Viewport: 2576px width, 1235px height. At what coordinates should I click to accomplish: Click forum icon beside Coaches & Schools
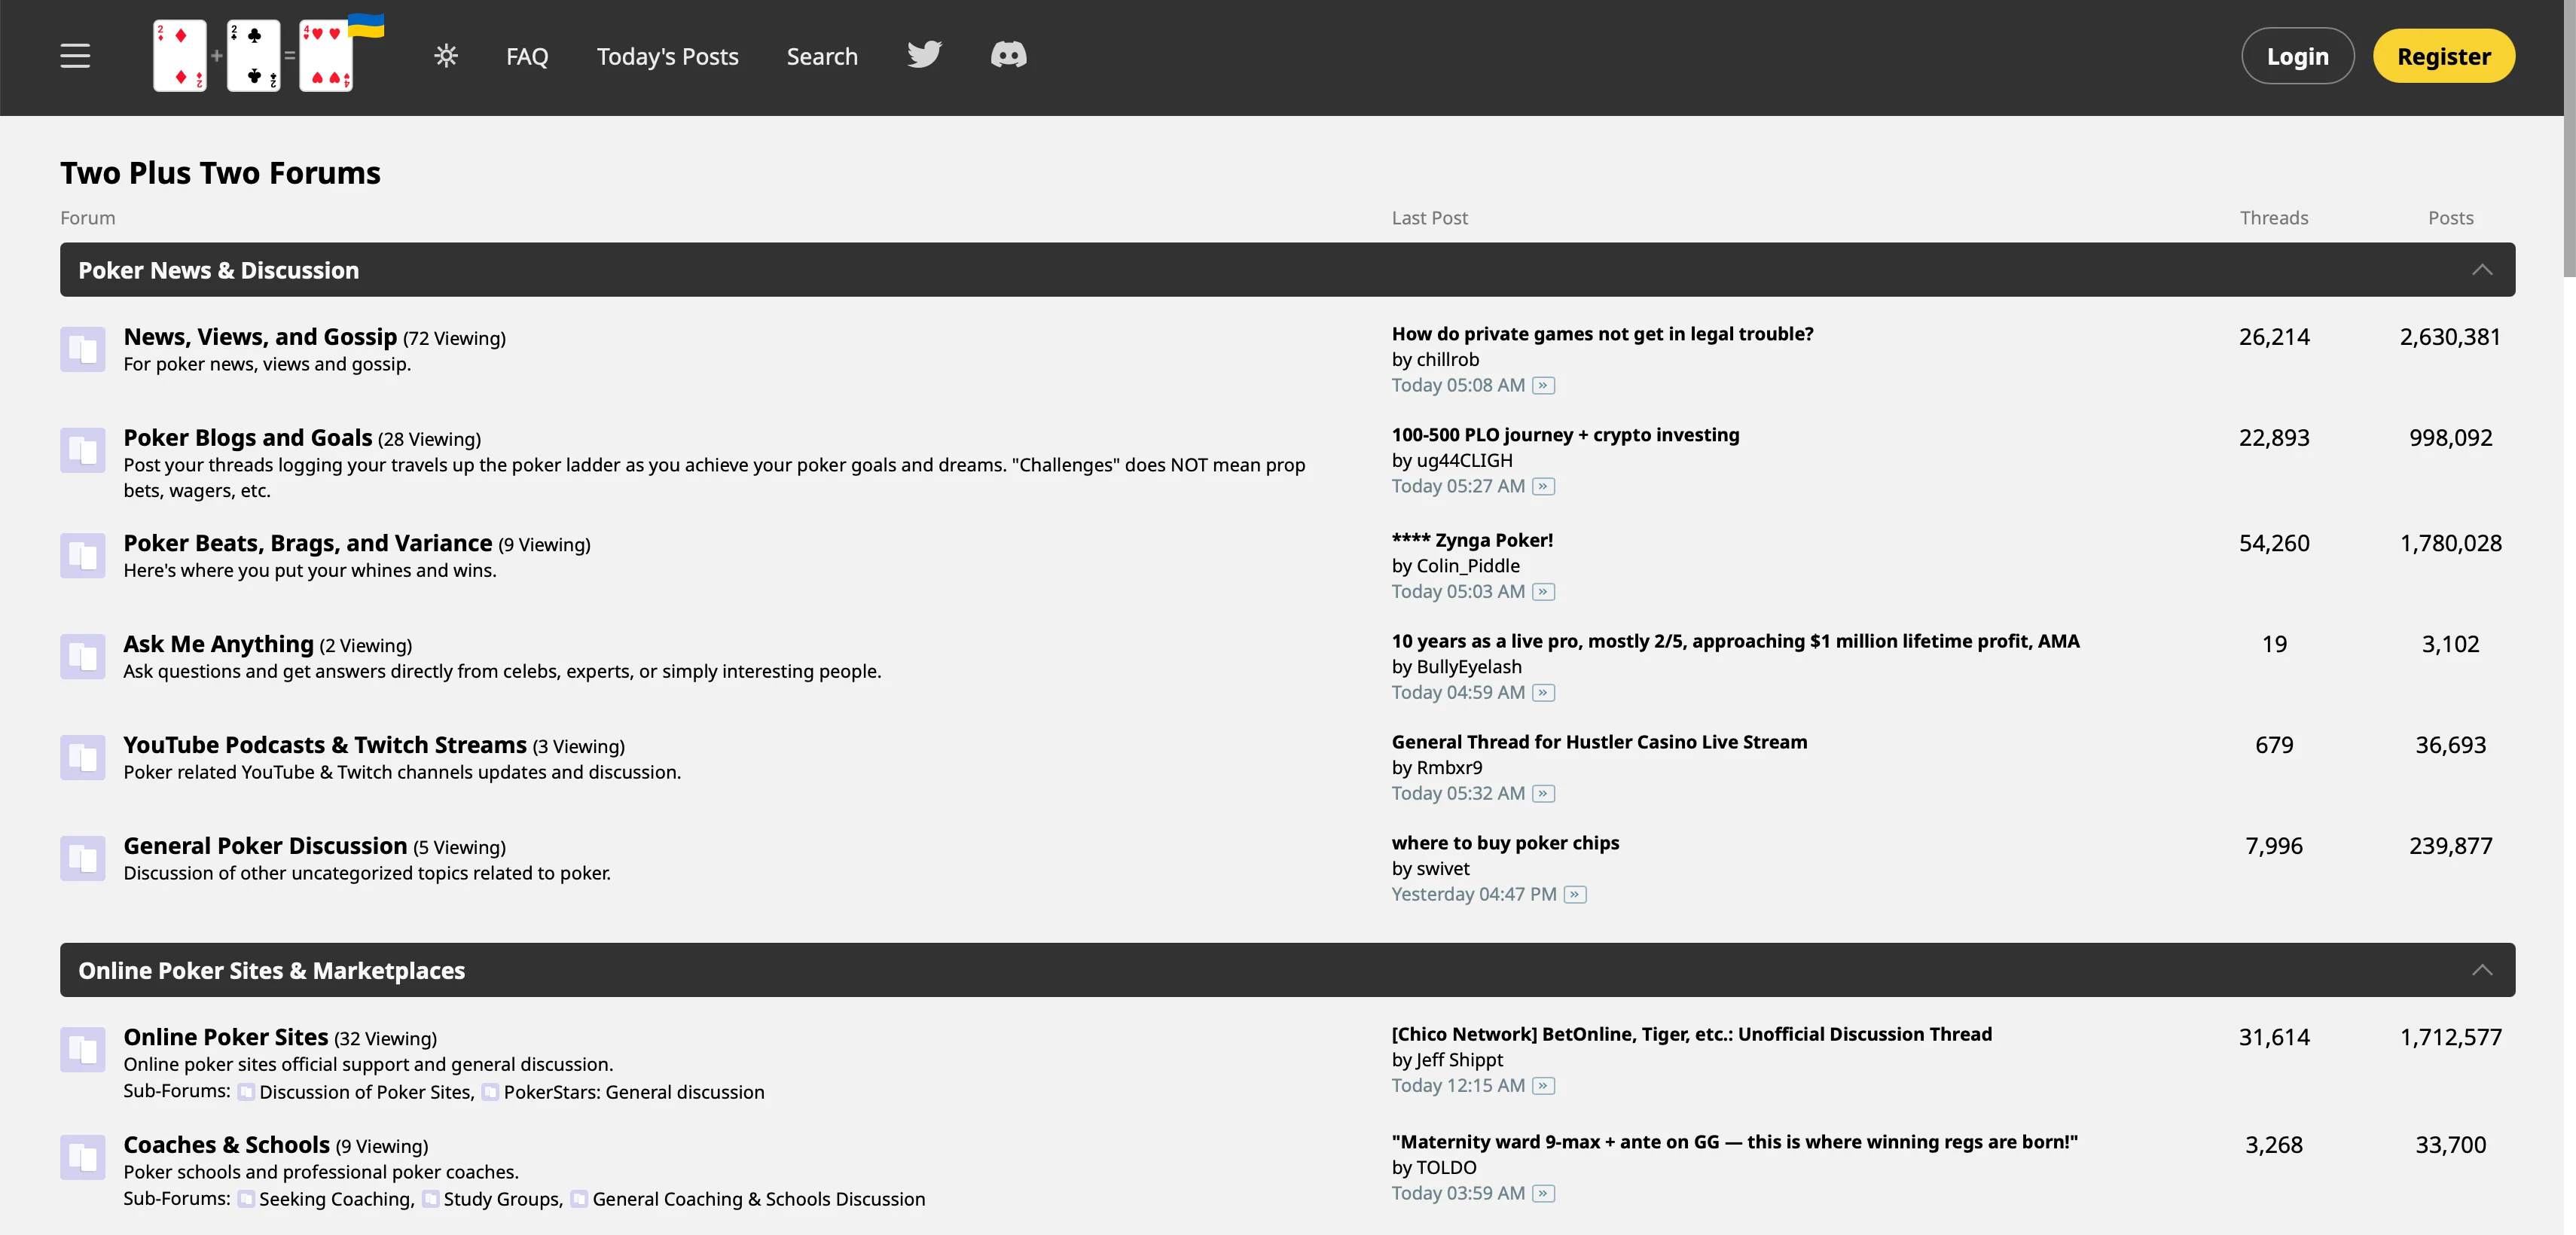pyautogui.click(x=83, y=1157)
